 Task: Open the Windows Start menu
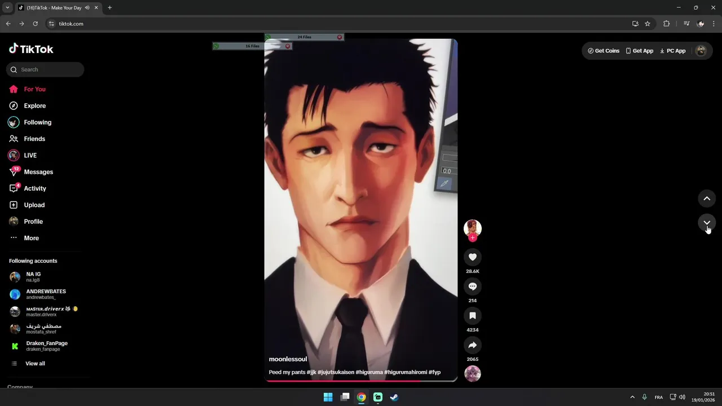(x=328, y=397)
